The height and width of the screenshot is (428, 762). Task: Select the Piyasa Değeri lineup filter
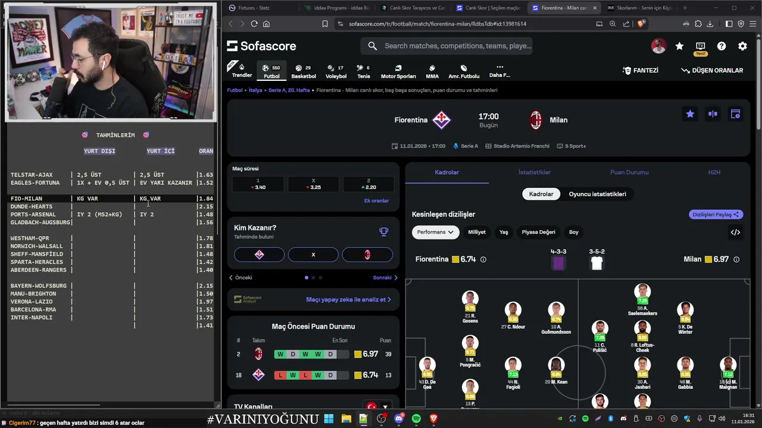538,232
